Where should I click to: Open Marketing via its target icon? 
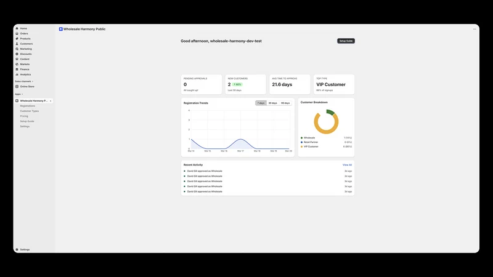pyautogui.click(x=17, y=49)
